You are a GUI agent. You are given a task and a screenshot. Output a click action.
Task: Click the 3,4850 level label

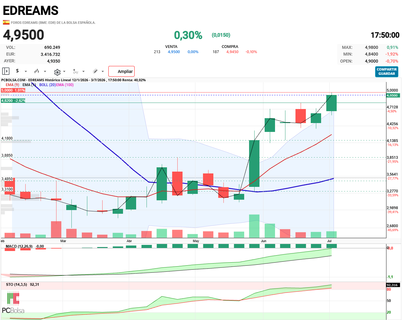coord(7,179)
